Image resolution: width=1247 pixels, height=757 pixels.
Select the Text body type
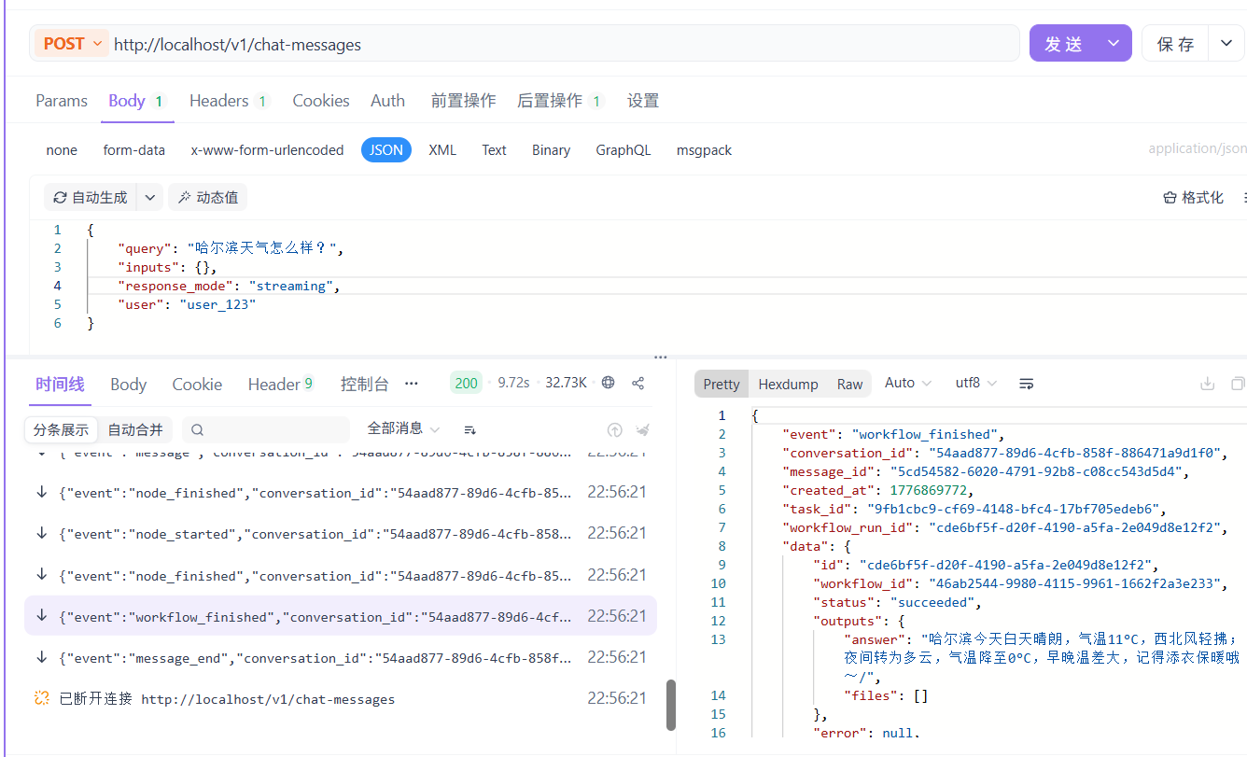(x=494, y=150)
